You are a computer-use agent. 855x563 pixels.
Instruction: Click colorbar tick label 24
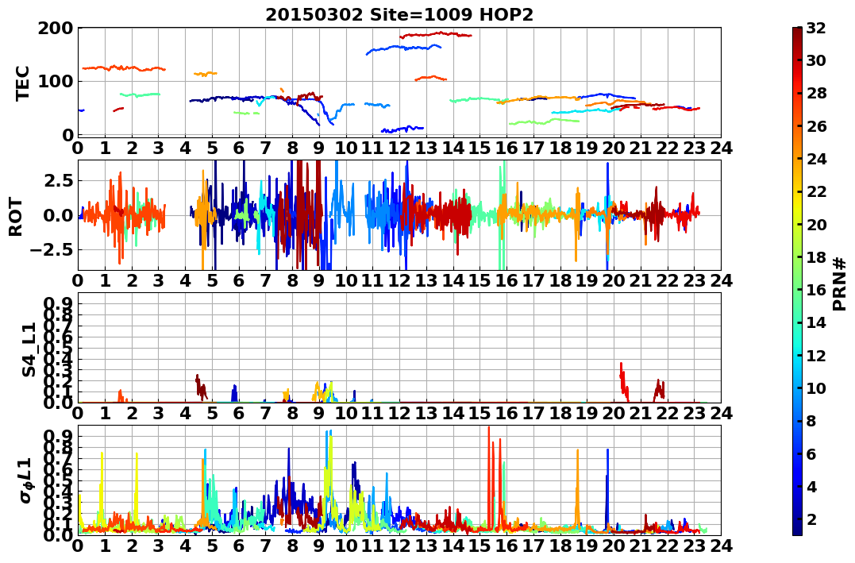click(x=816, y=159)
